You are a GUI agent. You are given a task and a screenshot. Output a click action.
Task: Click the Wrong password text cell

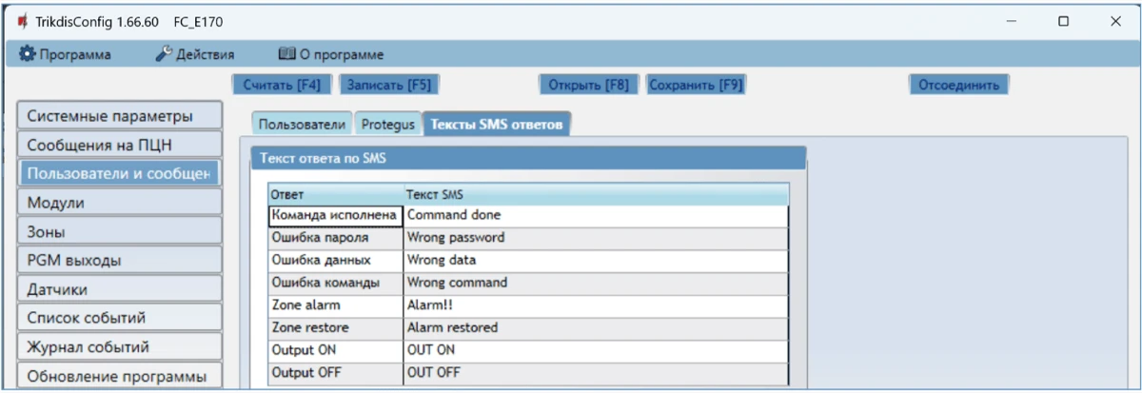click(595, 238)
